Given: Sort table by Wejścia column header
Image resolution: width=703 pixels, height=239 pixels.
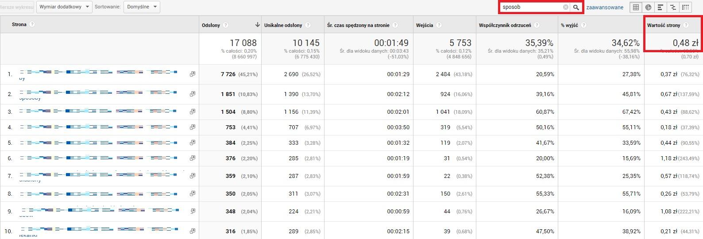Looking at the screenshot, I should tap(425, 25).
